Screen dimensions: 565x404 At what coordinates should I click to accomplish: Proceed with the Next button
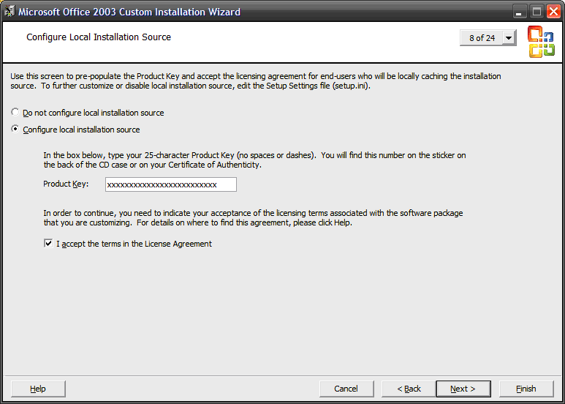pyautogui.click(x=463, y=389)
